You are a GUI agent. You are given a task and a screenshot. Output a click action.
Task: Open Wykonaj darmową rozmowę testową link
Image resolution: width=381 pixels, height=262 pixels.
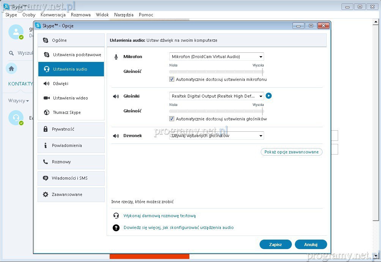pyautogui.click(x=159, y=216)
